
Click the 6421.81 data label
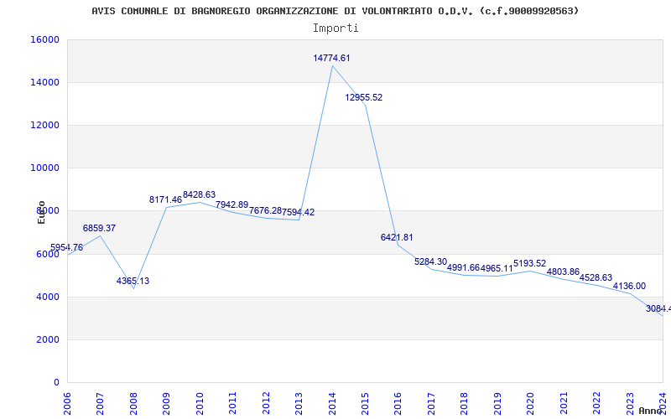(x=397, y=237)
